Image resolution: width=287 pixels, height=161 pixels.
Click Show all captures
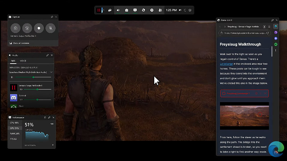(21, 43)
